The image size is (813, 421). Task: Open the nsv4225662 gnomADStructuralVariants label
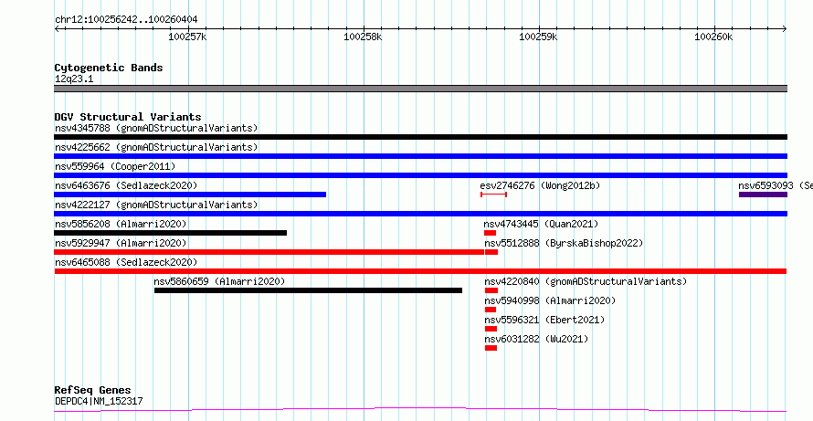click(156, 147)
